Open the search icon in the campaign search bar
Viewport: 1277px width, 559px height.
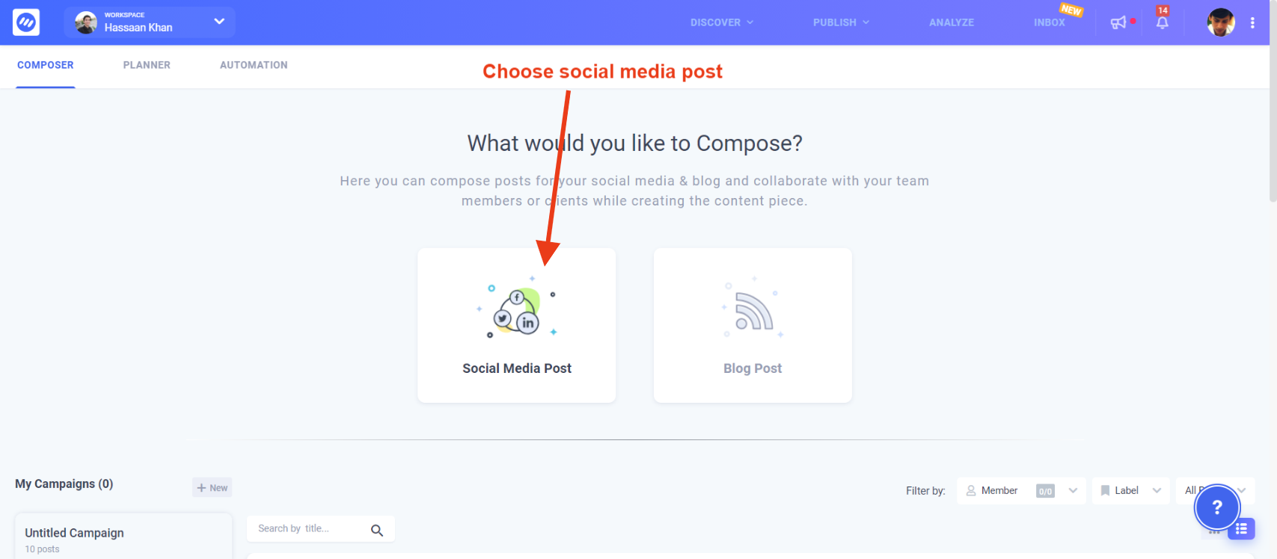tap(377, 528)
